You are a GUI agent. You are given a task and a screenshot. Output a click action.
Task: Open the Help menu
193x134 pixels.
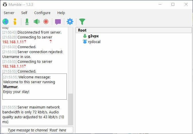click(61, 13)
